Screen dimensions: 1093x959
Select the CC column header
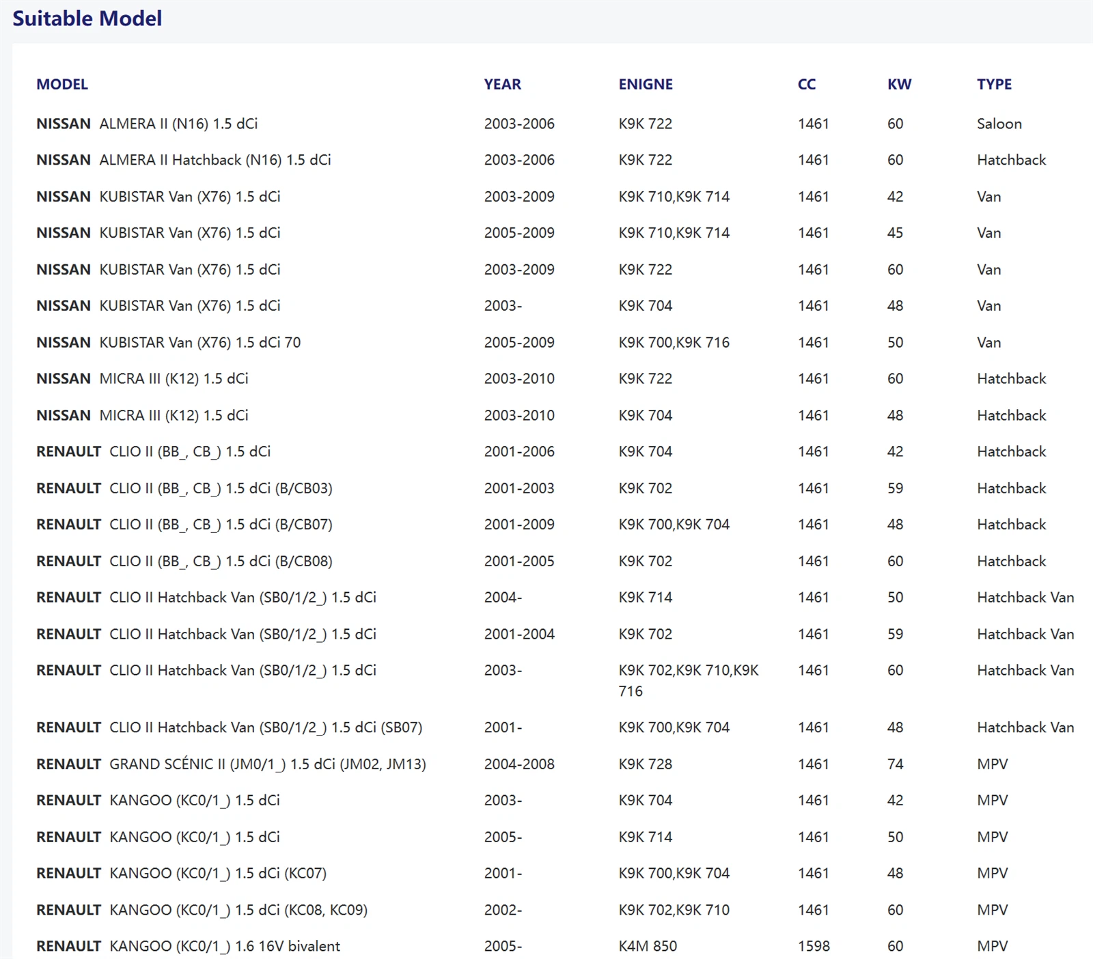(x=807, y=85)
